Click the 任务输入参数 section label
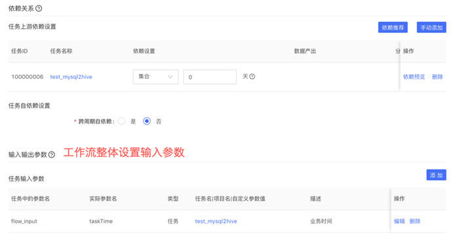 pos(26,179)
